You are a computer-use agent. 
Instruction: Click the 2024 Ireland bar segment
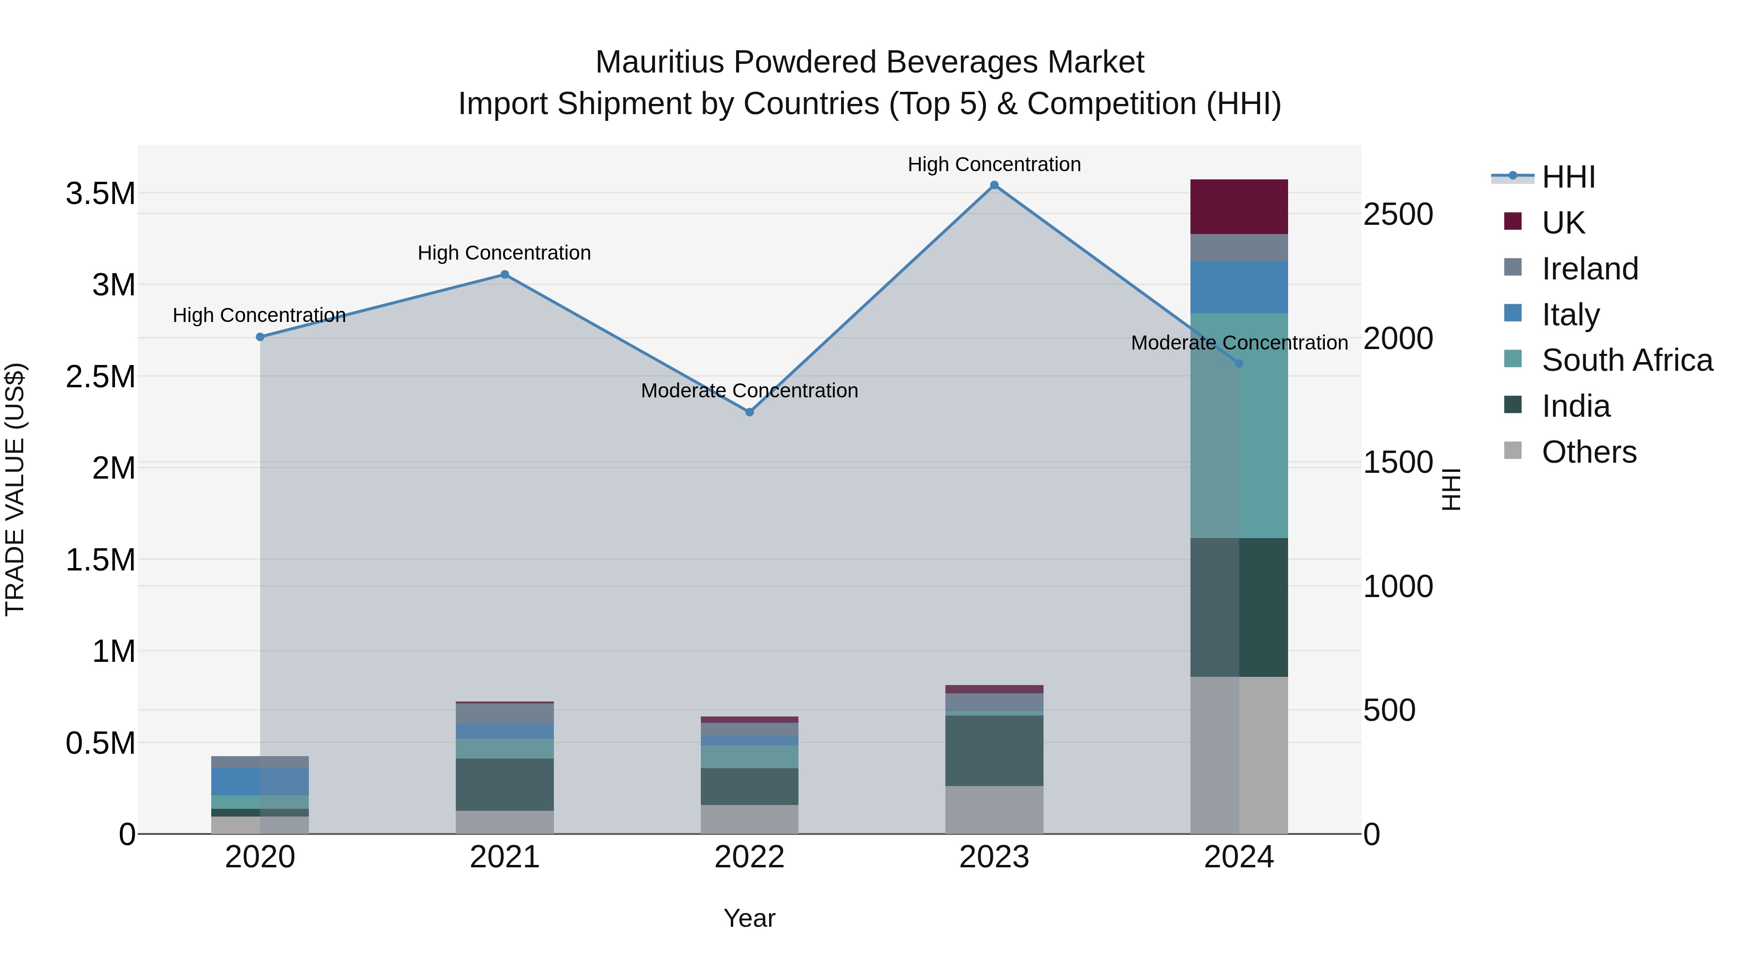(x=1239, y=248)
